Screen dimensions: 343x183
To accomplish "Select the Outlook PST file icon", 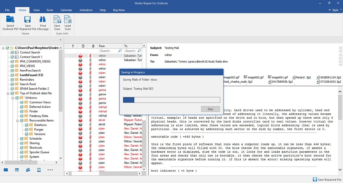I will [x=10, y=21].
